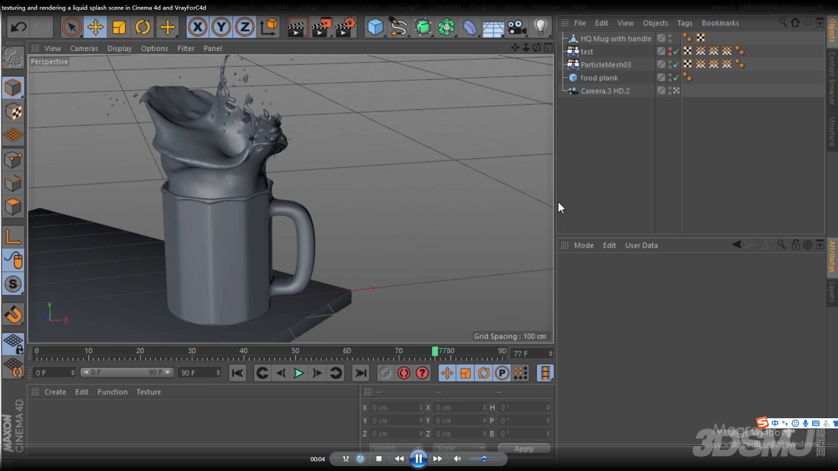Step the 90 F end frame spinner
Screen dimensions: 838x471
click(x=218, y=372)
